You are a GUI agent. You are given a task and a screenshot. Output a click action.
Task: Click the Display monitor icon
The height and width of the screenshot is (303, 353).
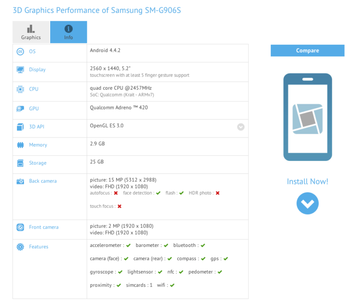[x=20, y=69]
